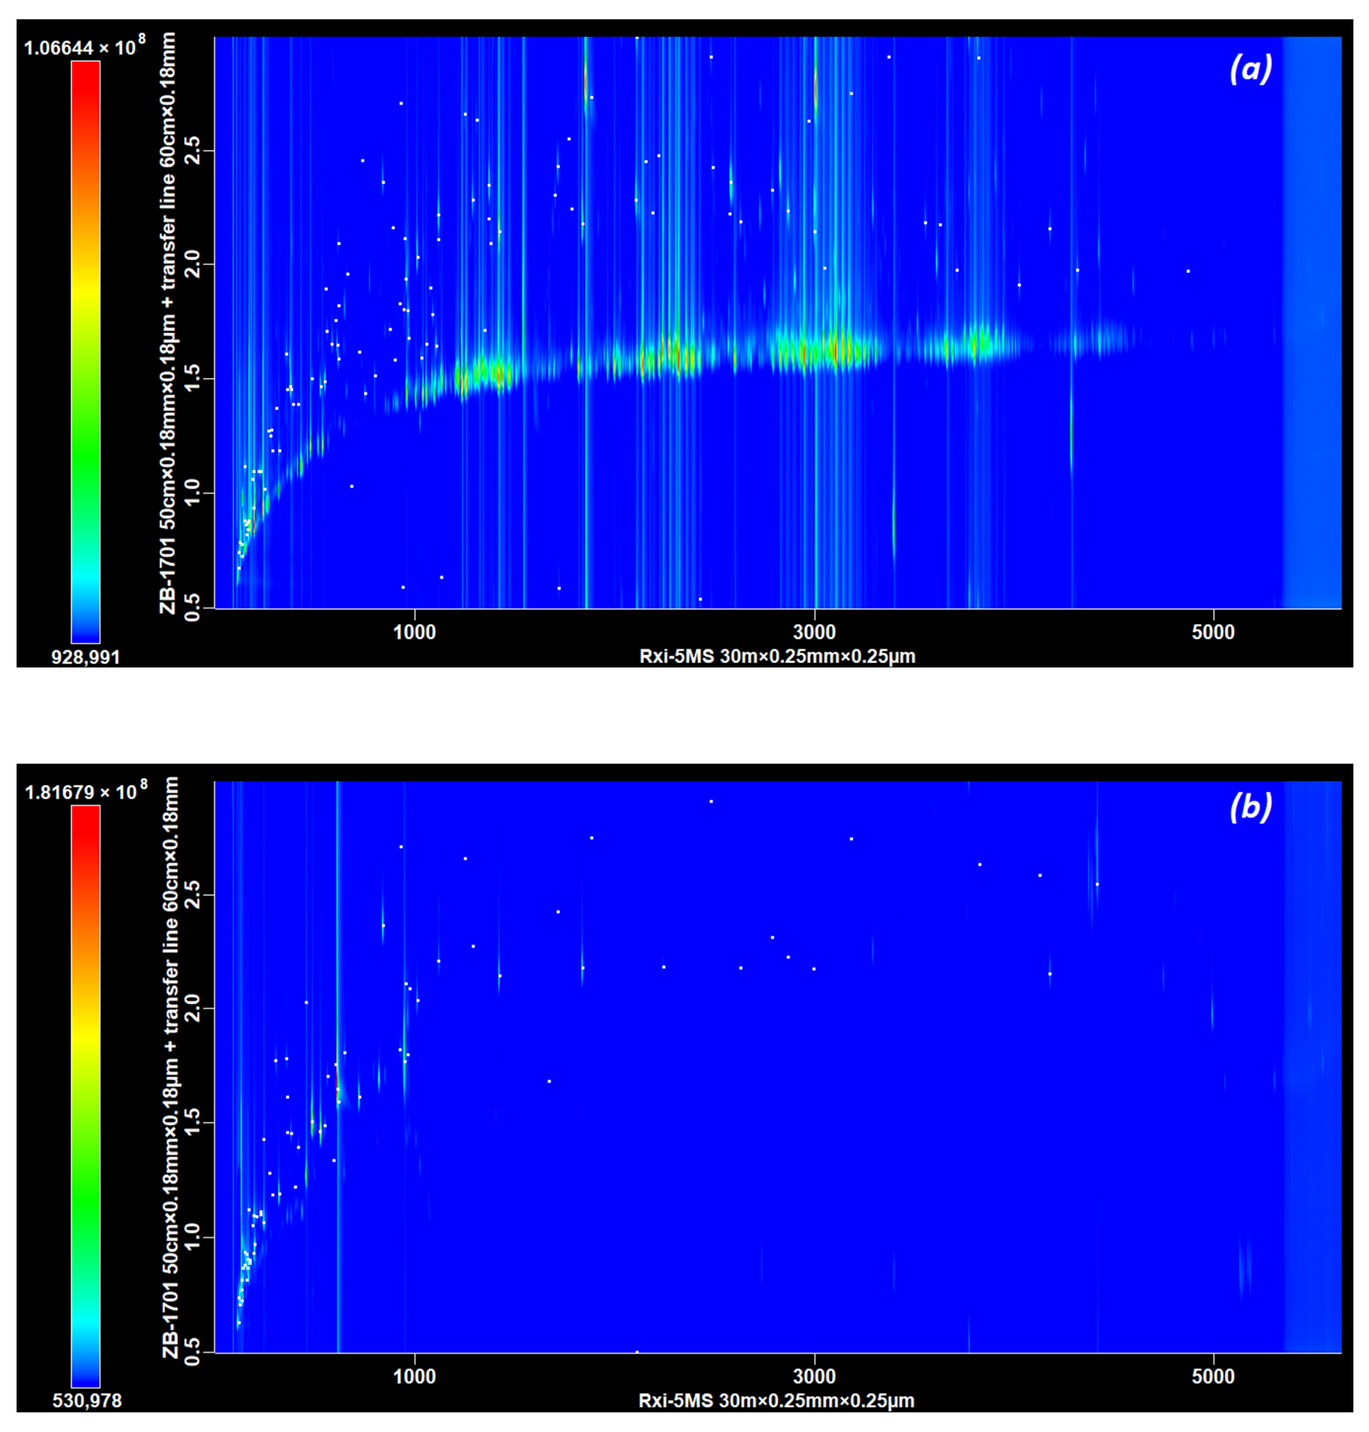Click the 3000 x-axis tick in panel (b)
Viewport: 1369px width, 1432px height.
point(814,1377)
